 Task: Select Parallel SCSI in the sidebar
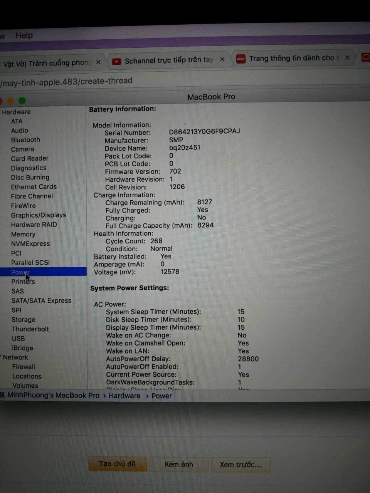[30, 263]
